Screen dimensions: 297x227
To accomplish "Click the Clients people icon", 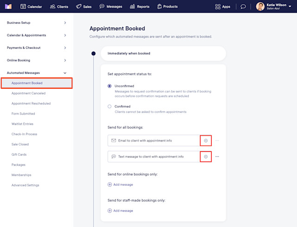I will tap(52, 6).
